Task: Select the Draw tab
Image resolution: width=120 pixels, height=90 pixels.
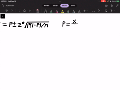Action: [64, 6]
